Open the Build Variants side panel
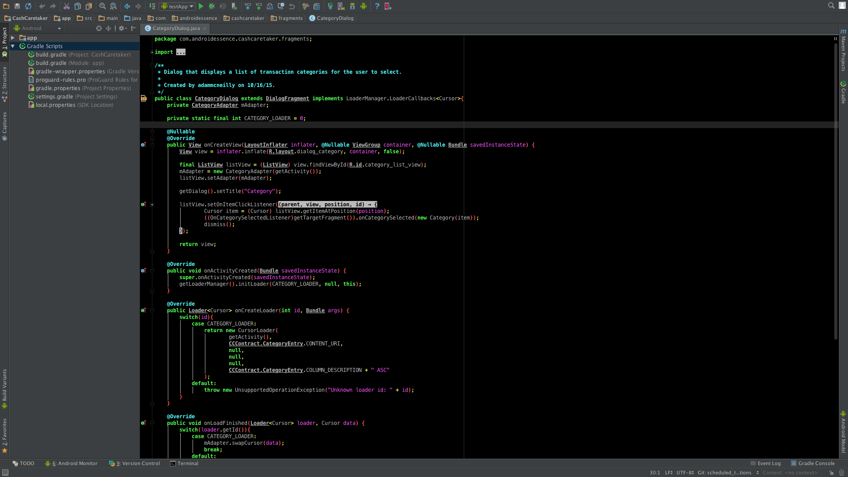This screenshot has height=477, width=848. 4,389
